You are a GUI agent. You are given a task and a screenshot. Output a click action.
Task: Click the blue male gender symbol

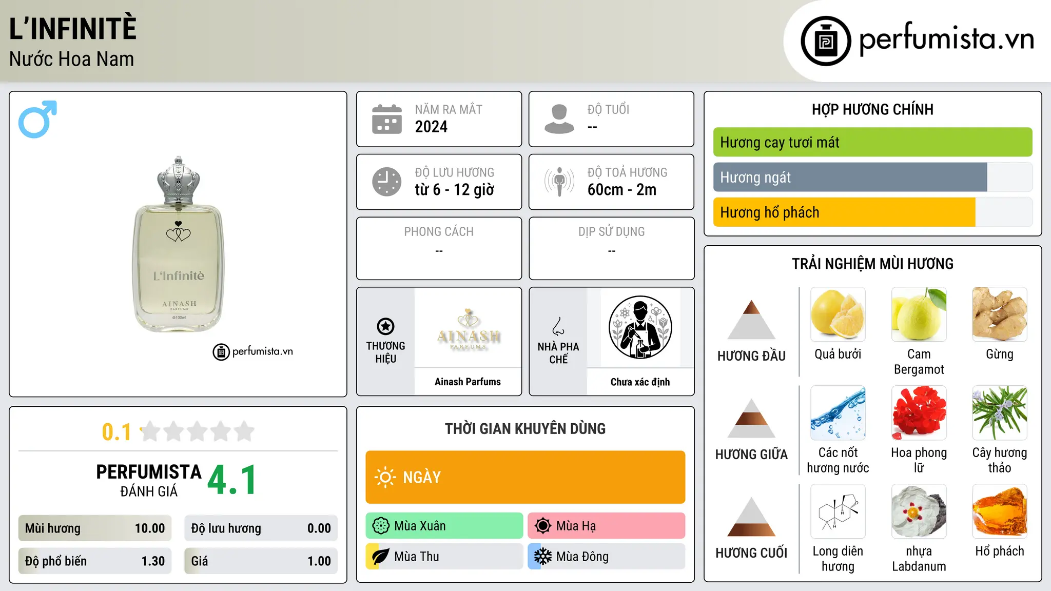click(37, 119)
